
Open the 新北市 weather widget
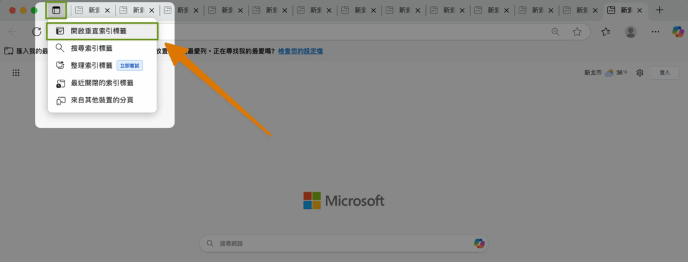(605, 72)
